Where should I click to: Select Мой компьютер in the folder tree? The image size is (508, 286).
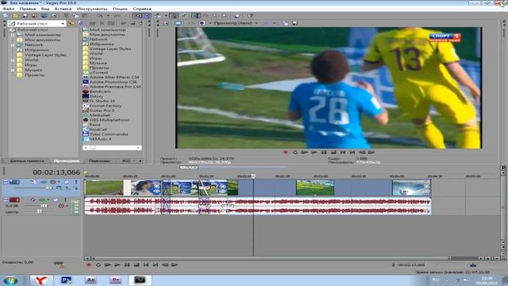43,35
